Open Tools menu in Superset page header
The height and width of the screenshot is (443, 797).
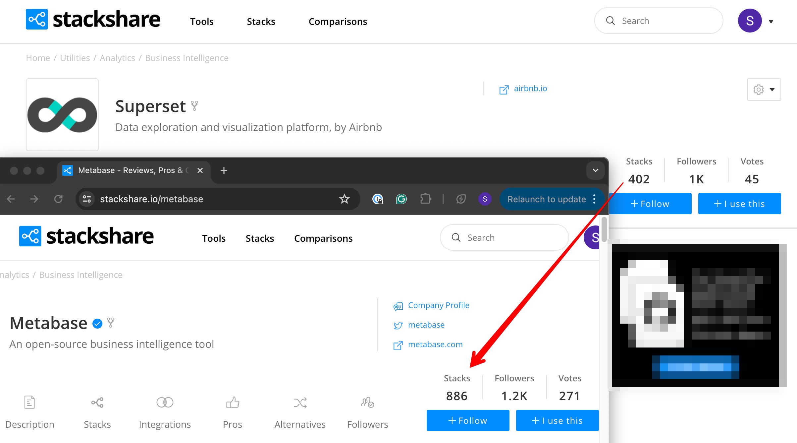[202, 22]
